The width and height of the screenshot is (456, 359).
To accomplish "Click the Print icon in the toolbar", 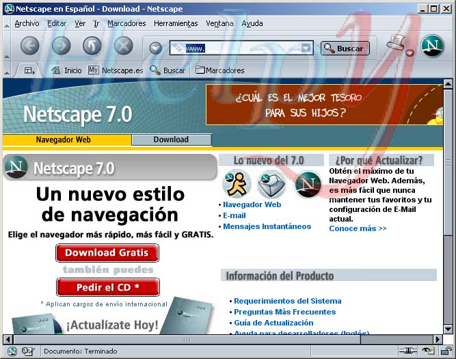I will pyautogui.click(x=396, y=42).
